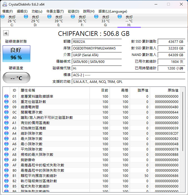Screen dimensions: 188x195
Task: Click status orb for attribute 09
Action: tap(6, 107)
